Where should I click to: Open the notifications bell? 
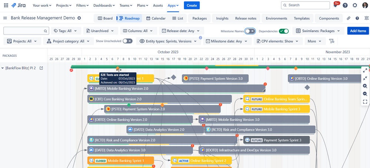(x=335, y=6)
